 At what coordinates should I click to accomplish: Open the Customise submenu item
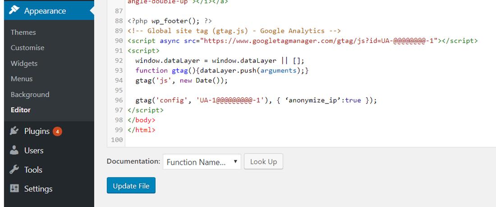click(x=28, y=48)
